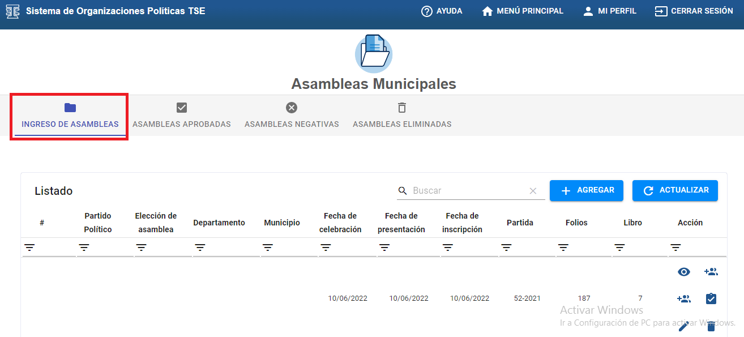The height and width of the screenshot is (337, 744).
Task: Click the pencil edit icon in the row
Action: pyautogui.click(x=683, y=326)
